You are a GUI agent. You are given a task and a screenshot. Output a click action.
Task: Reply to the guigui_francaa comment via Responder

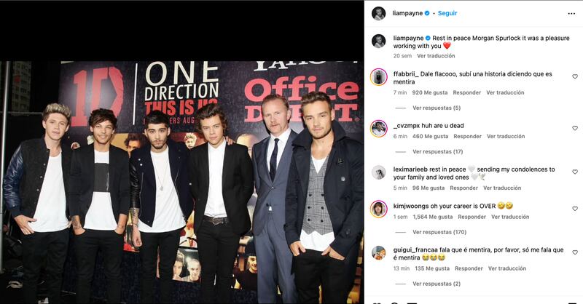[469, 269]
